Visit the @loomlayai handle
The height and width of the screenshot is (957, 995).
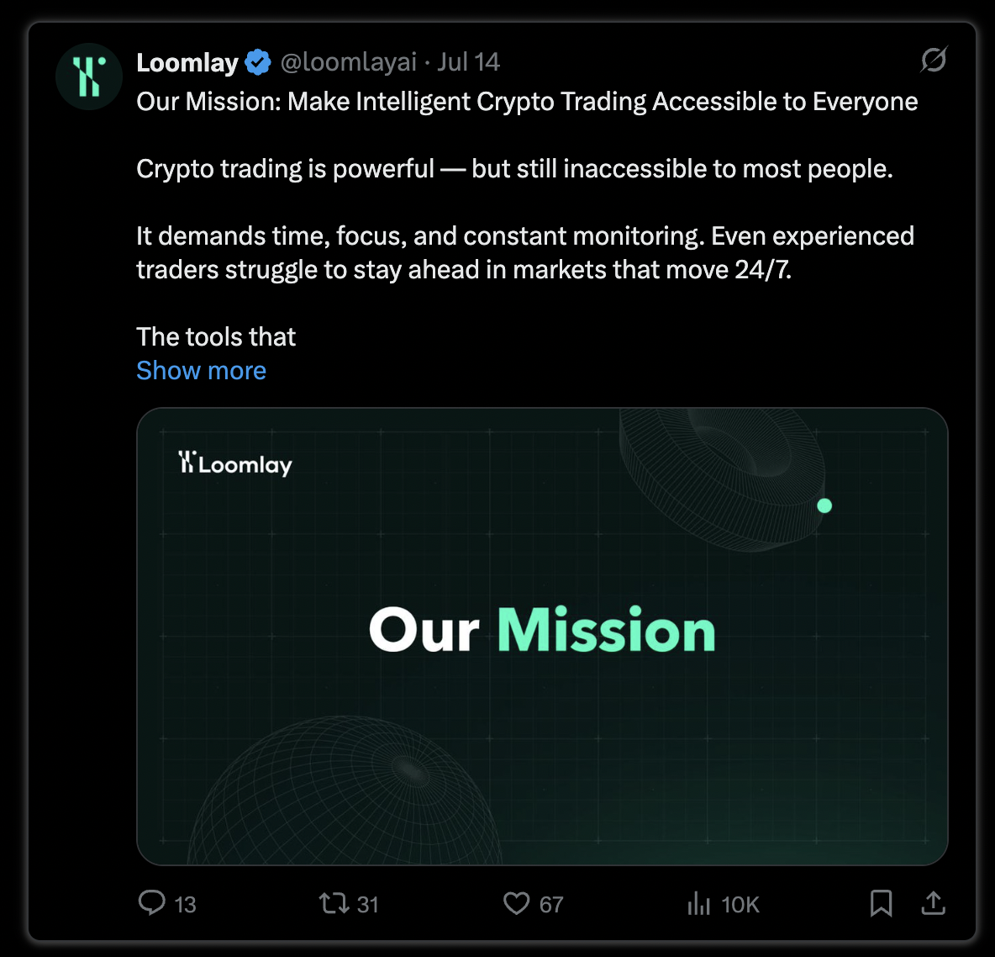pos(349,62)
